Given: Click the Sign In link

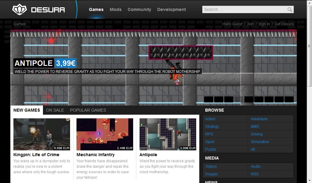Looking at the screenshot, I should [x=264, y=24].
